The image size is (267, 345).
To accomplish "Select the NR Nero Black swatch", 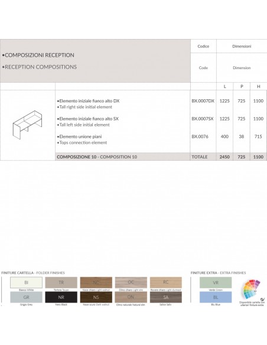I will 61,297.
